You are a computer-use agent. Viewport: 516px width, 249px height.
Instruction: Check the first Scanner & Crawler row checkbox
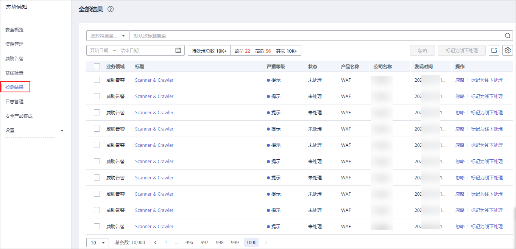tap(97, 80)
